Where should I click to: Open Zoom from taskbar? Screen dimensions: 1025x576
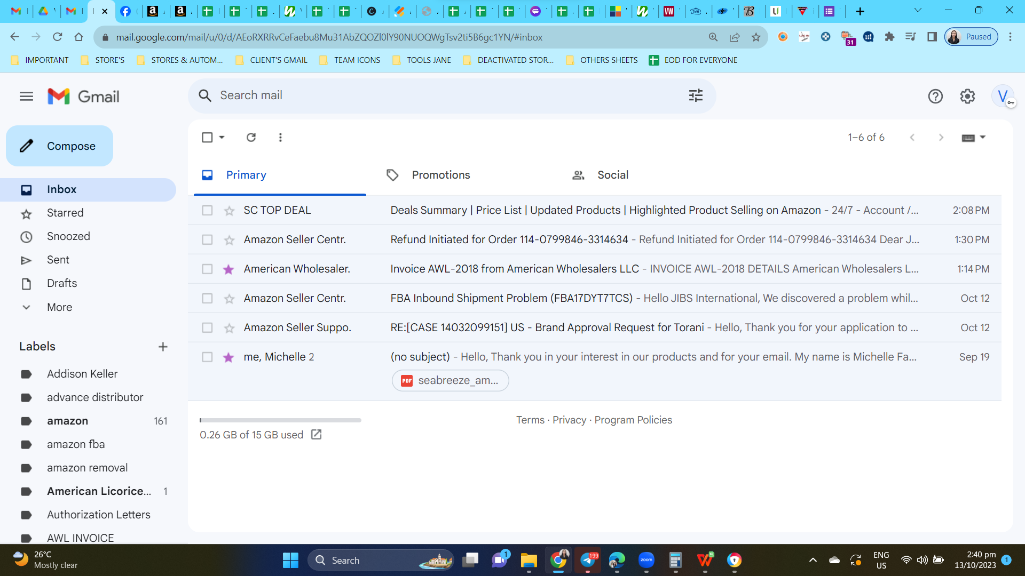pos(646,560)
